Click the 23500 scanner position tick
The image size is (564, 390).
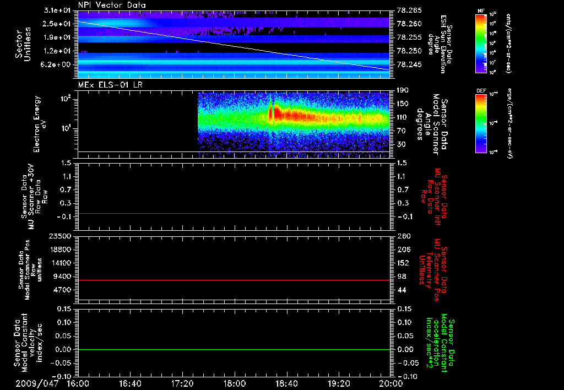click(x=59, y=236)
